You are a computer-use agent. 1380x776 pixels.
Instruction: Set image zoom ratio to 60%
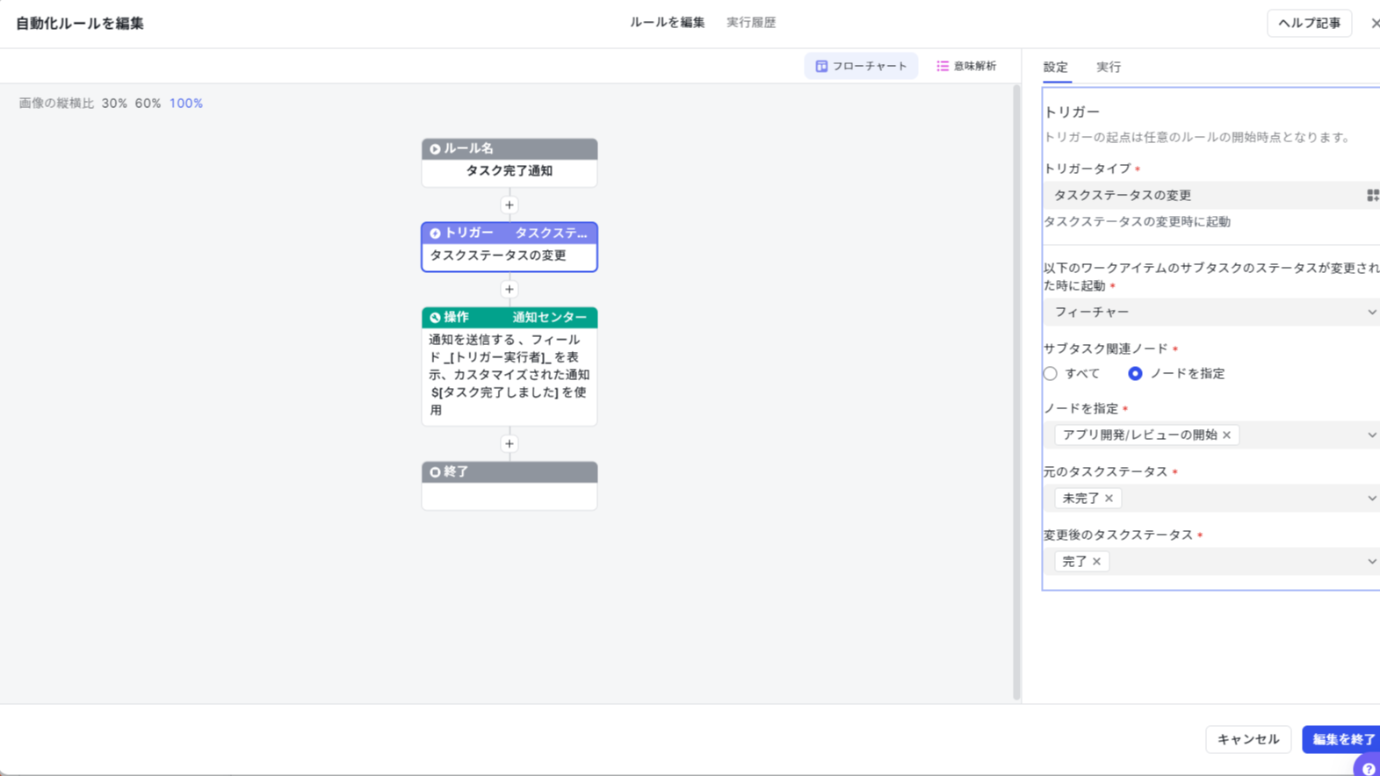click(x=148, y=104)
